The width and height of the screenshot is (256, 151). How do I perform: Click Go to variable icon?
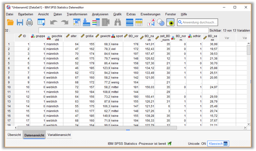click(x=86, y=22)
